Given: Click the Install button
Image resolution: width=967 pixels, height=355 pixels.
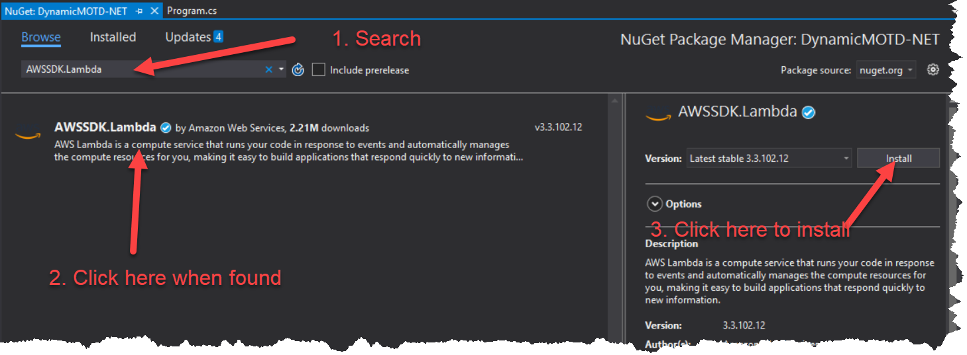Looking at the screenshot, I should (x=899, y=159).
